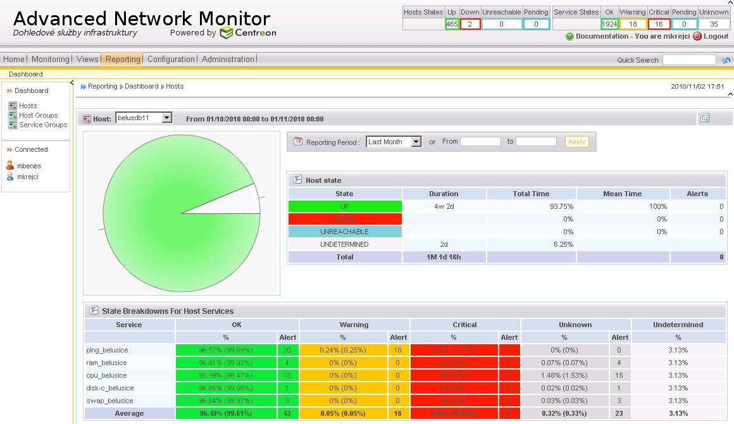Viewport: 734px width, 424px height.
Task: Click the Service Groups sidebar icon
Action: (13, 125)
